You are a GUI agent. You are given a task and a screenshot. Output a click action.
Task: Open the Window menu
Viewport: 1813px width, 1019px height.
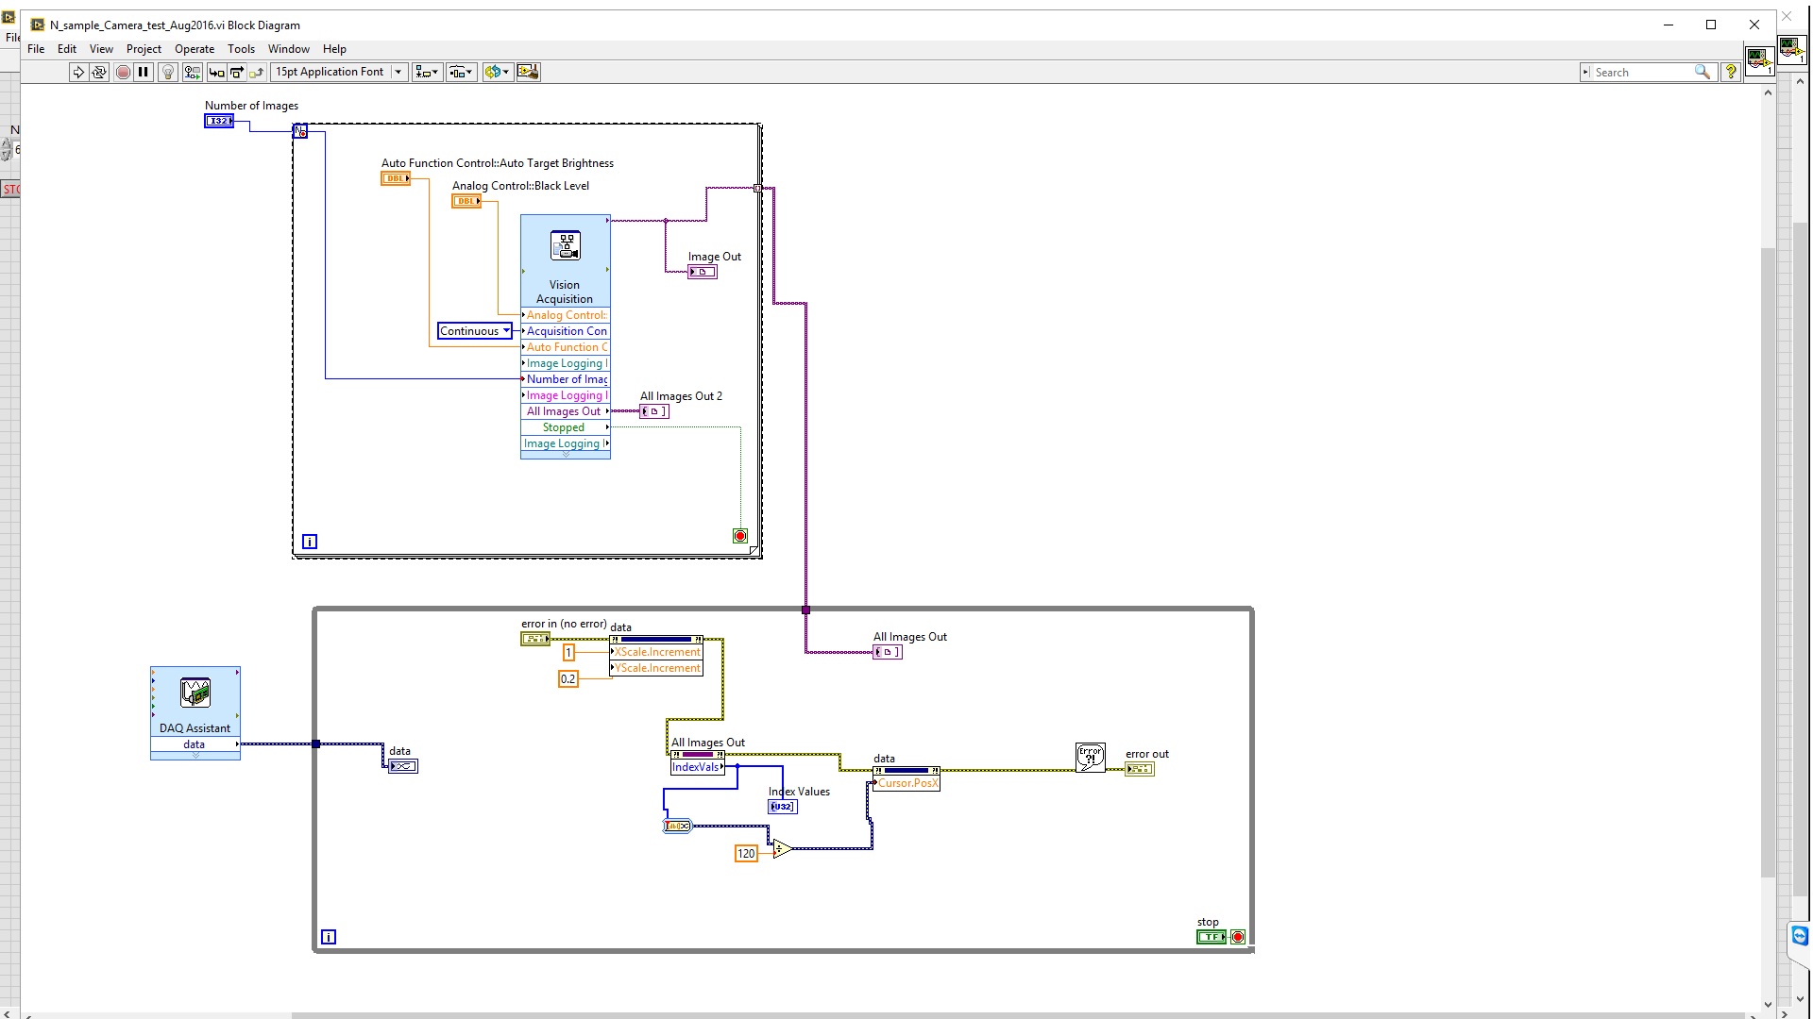coord(289,49)
